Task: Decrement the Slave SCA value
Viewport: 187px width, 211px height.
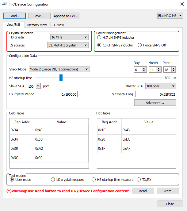Action: 38,87
